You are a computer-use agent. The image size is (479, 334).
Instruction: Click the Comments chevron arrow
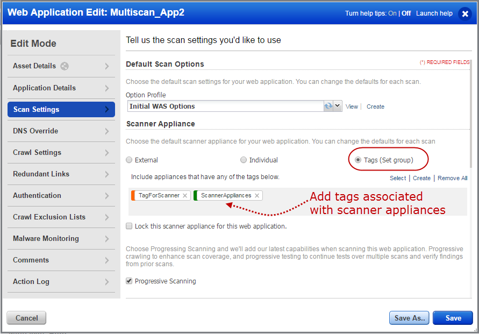[106, 260]
